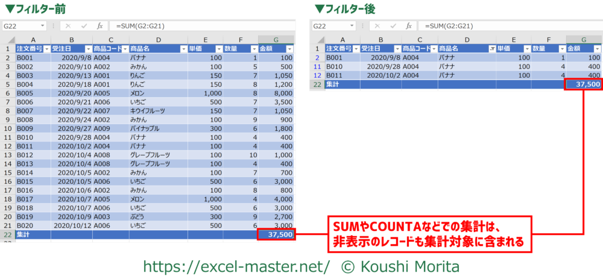
Task: Click Insert Function fx icon in フィルター前 sheet
Action: (x=98, y=26)
